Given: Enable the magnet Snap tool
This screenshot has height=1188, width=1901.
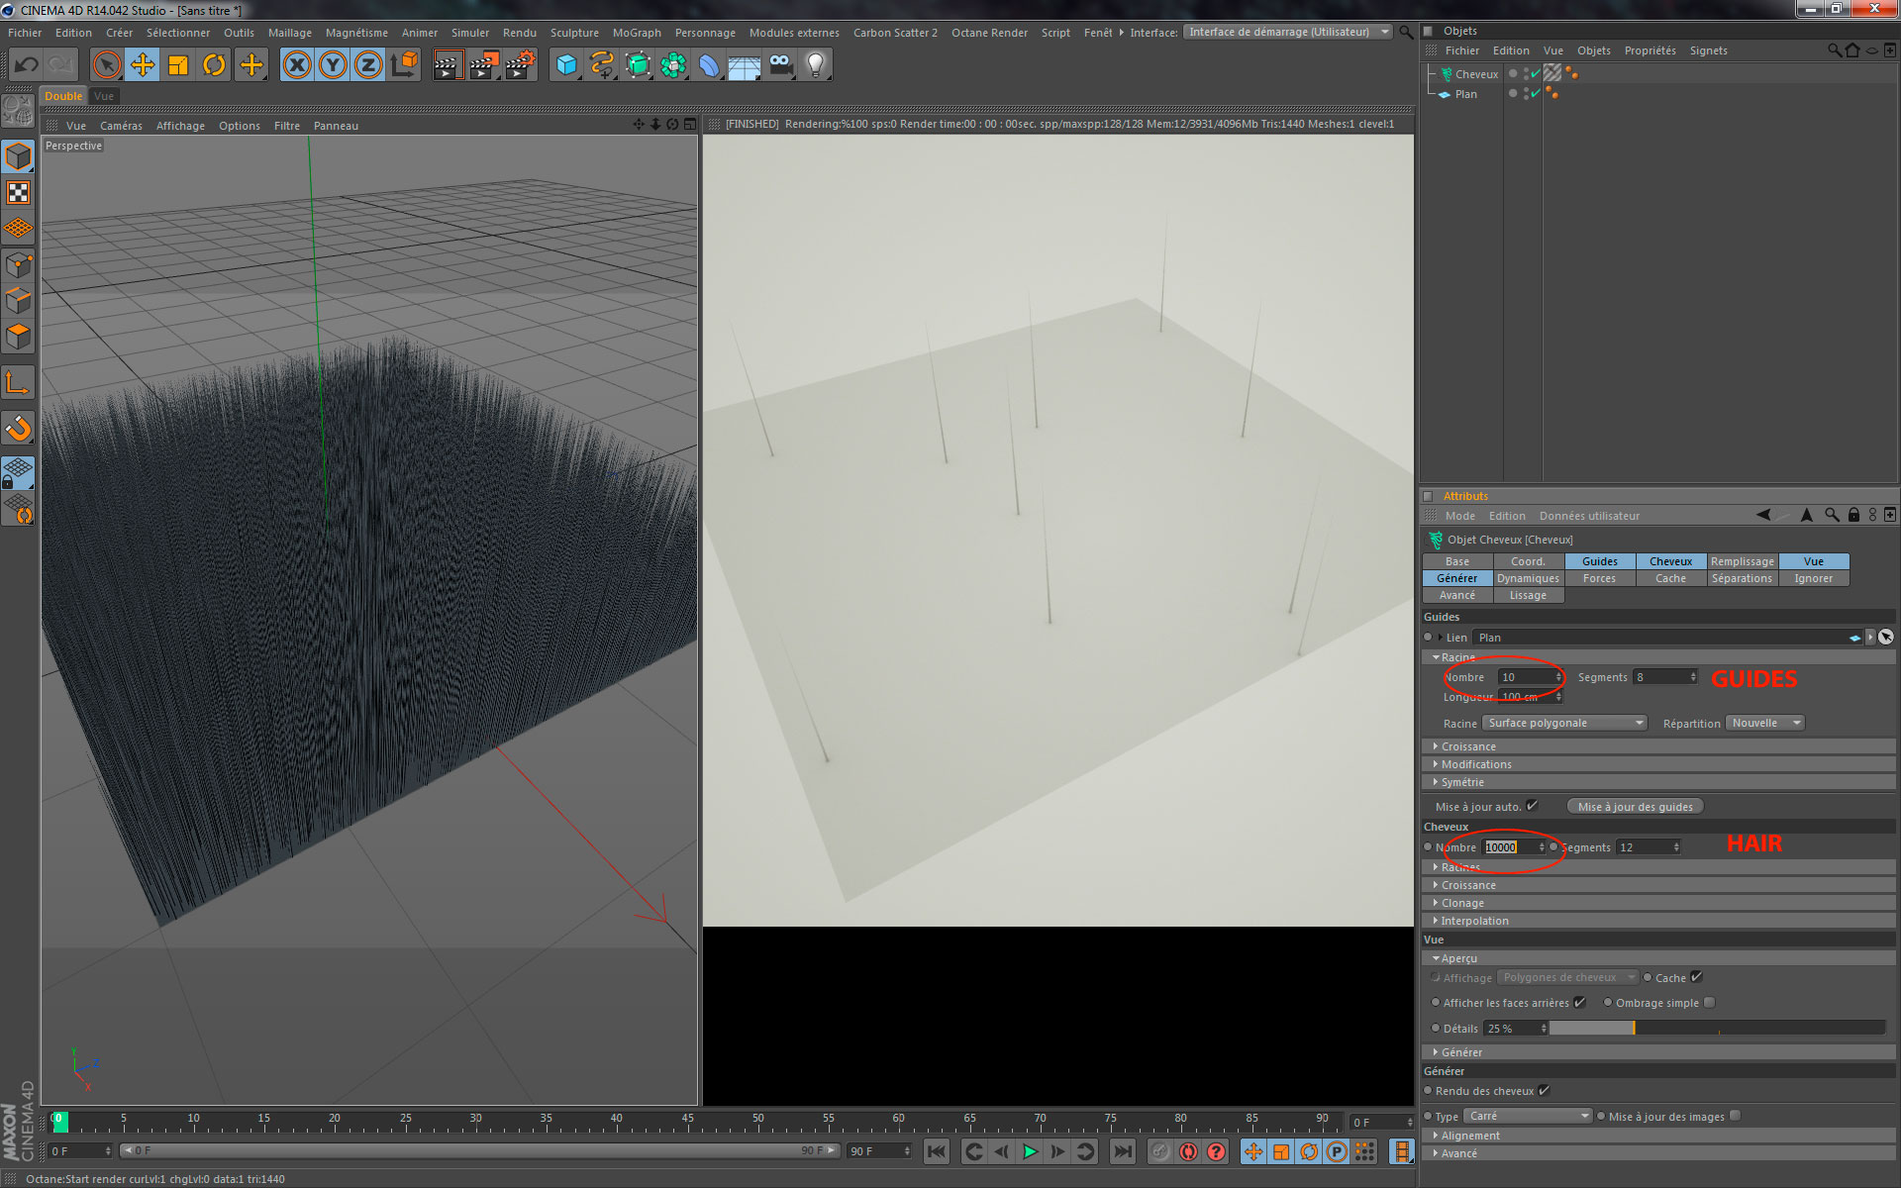Looking at the screenshot, I should [19, 429].
